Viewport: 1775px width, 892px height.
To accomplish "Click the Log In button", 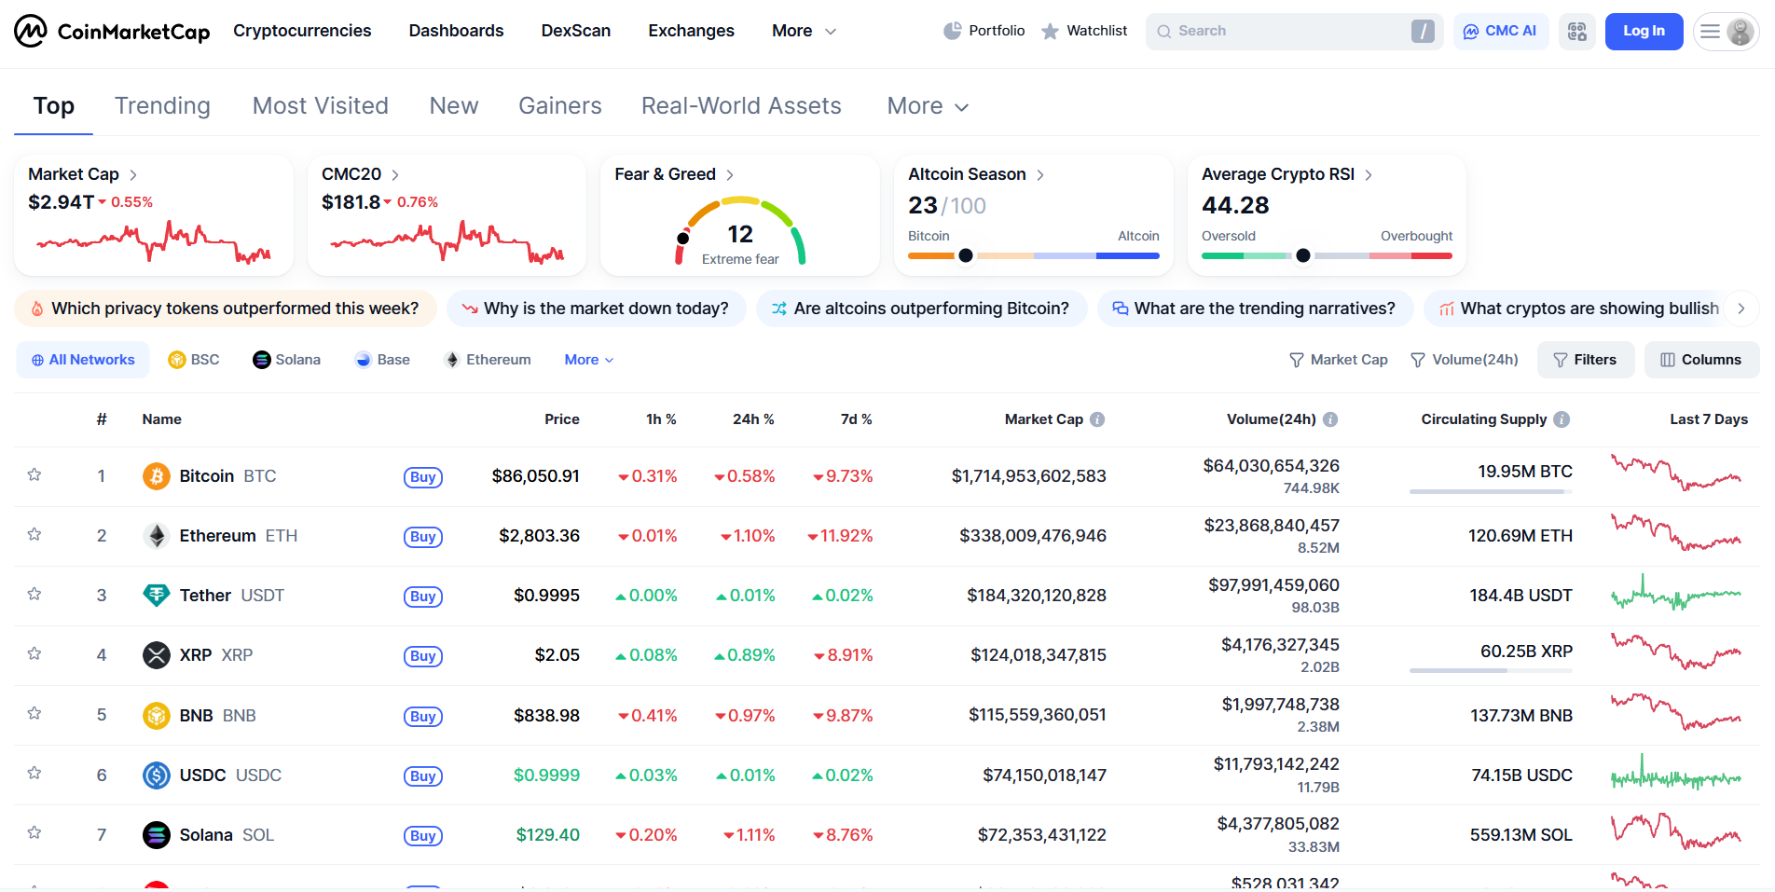I will pos(1644,32).
